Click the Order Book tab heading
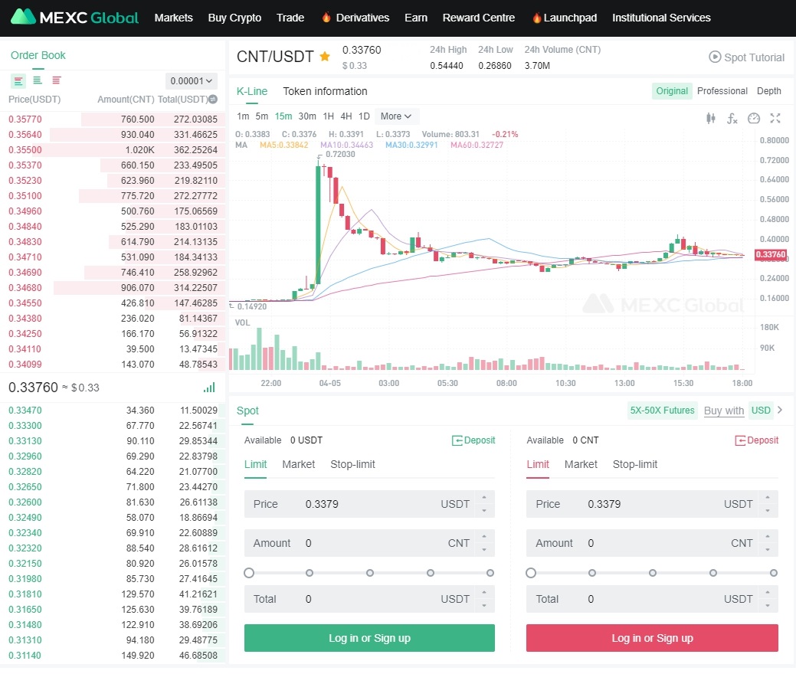This screenshot has height=674, width=796. (38, 55)
